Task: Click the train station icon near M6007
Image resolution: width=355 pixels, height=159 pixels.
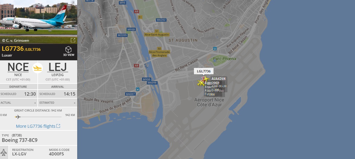Action: (138, 89)
